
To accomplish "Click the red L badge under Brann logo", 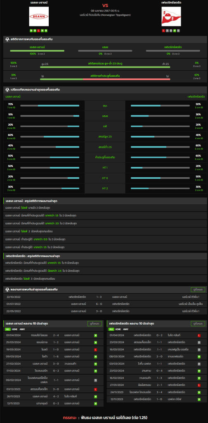I will (x=39, y=31).
